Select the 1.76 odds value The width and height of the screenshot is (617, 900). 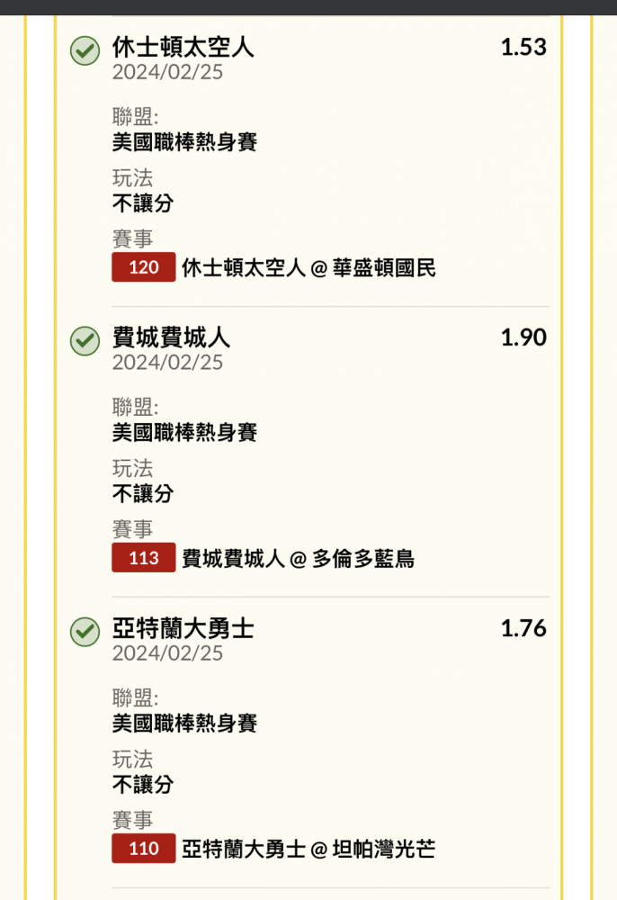(523, 628)
